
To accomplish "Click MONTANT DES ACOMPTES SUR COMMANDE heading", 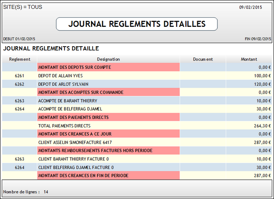I will click(x=78, y=92).
